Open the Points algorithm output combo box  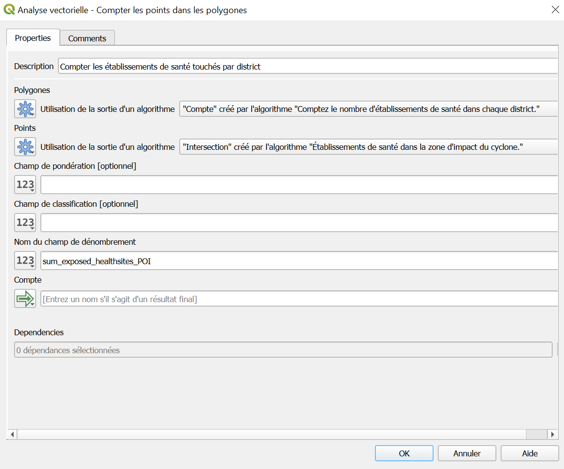tap(368, 146)
